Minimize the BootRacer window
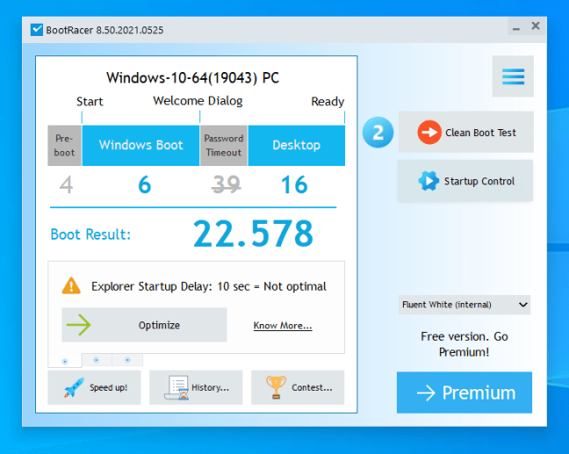 pyautogui.click(x=516, y=27)
